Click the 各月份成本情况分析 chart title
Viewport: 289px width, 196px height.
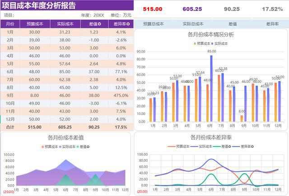pyautogui.click(x=210, y=35)
